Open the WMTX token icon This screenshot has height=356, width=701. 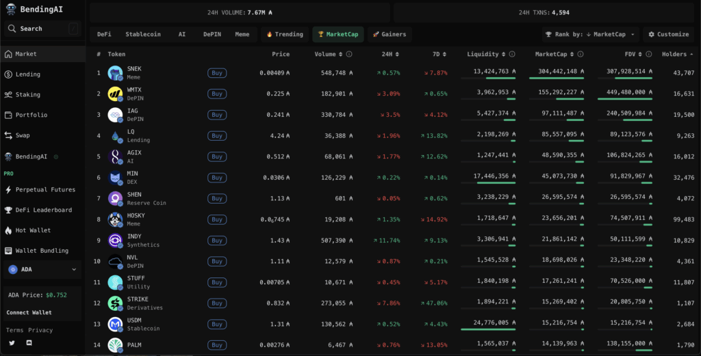115,94
